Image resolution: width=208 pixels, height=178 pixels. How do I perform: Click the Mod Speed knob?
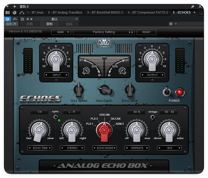[79, 90]
